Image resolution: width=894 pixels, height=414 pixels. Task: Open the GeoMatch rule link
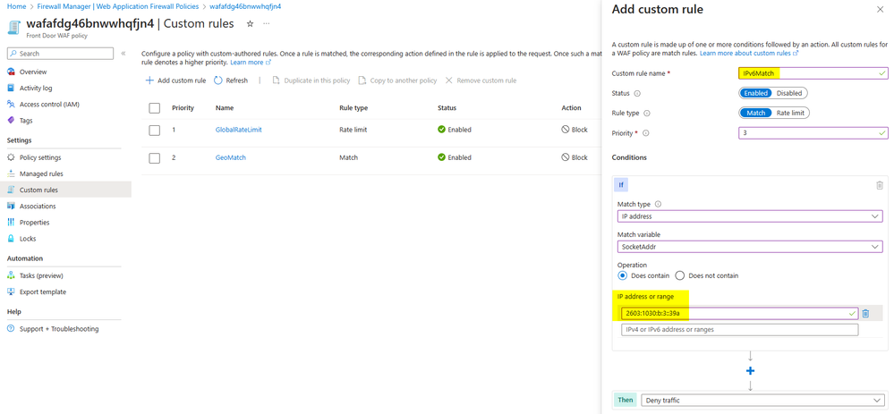[230, 157]
